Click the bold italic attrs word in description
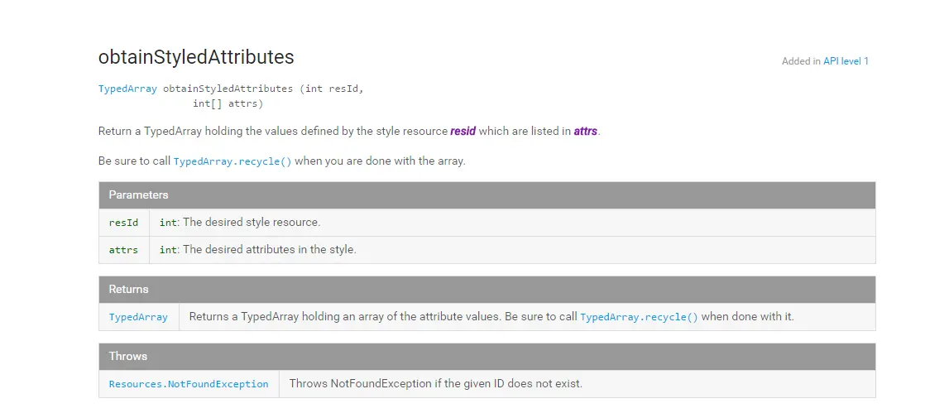Image resolution: width=930 pixels, height=413 pixels. [x=586, y=131]
